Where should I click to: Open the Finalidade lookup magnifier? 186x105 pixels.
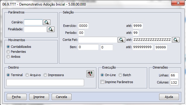(x=51, y=29)
